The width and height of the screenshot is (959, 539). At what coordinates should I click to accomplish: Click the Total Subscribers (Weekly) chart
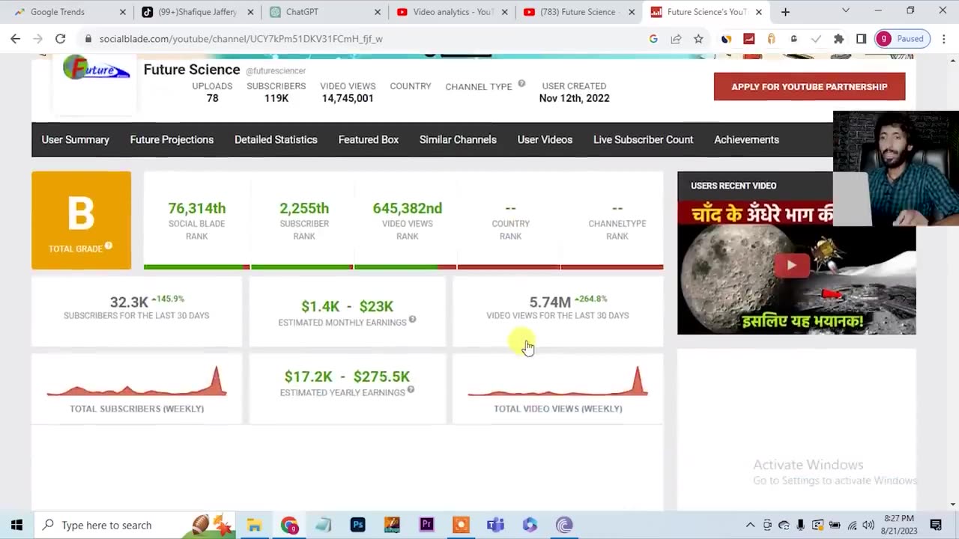click(x=136, y=382)
